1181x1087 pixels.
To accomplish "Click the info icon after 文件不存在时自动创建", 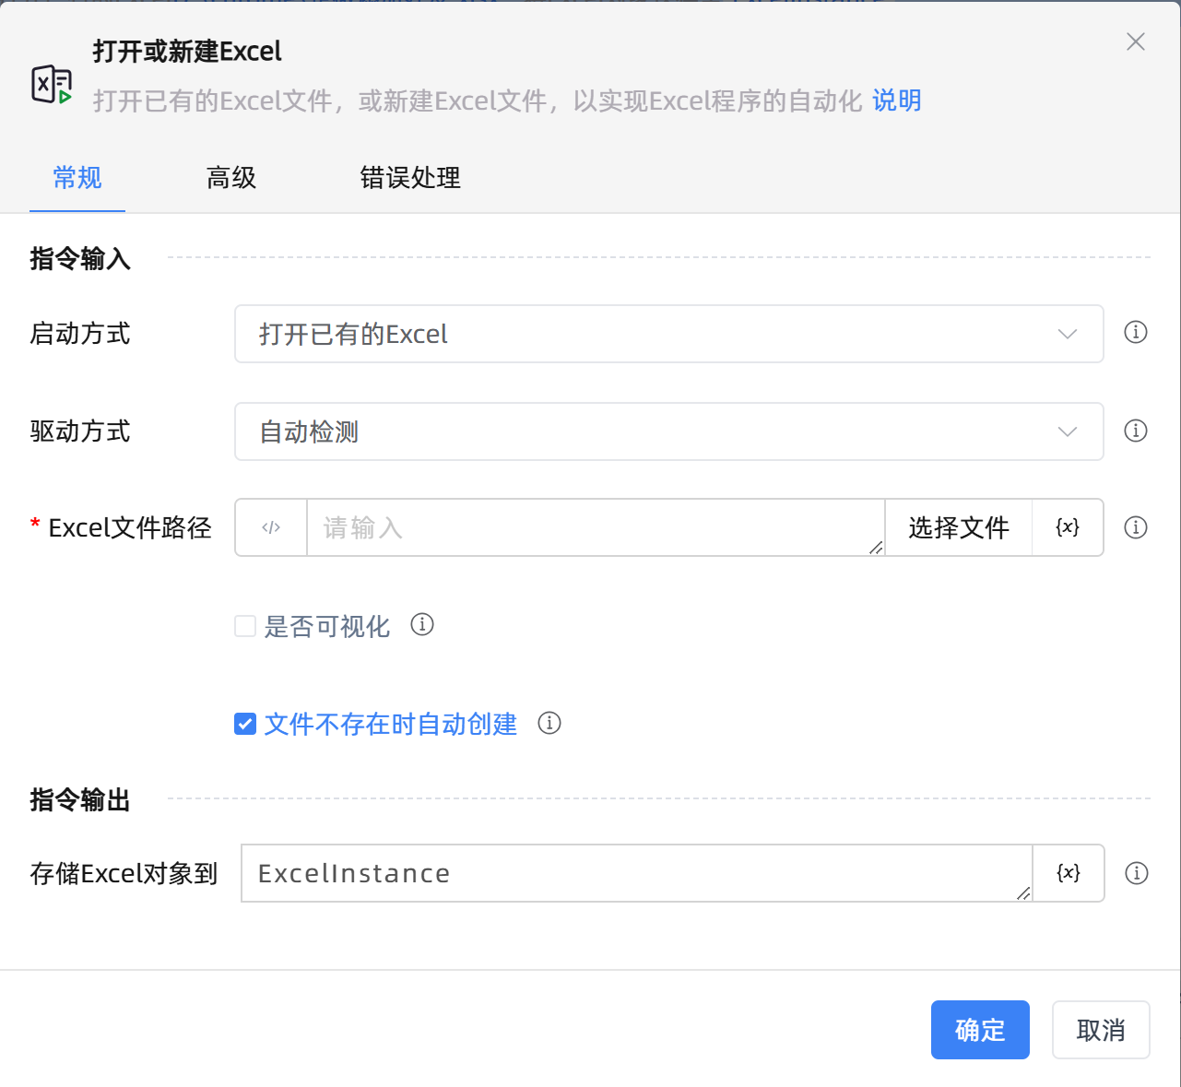I will click(x=549, y=724).
